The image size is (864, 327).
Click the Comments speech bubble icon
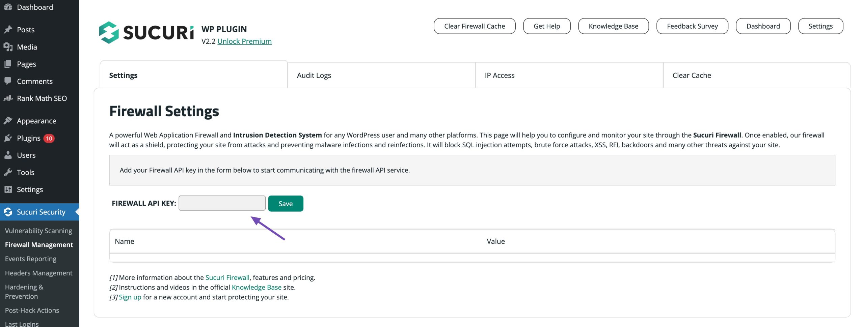coord(8,81)
